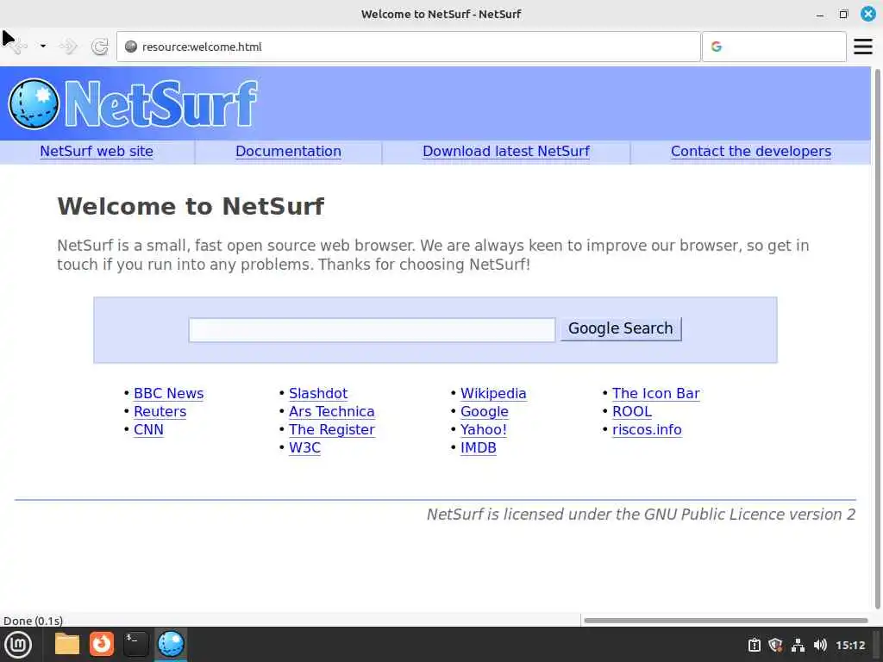Open the hamburger menu

[x=862, y=47]
